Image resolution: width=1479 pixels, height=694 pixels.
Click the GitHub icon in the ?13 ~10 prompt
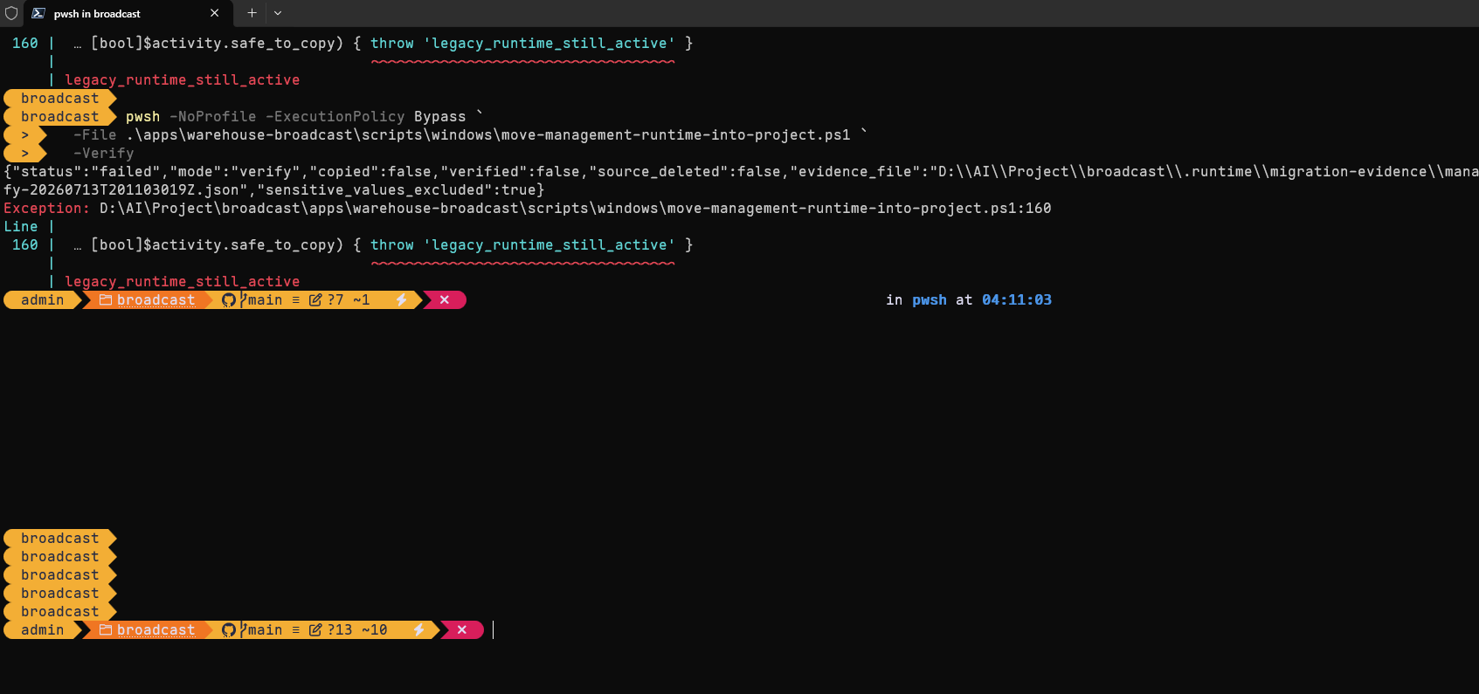pos(229,629)
